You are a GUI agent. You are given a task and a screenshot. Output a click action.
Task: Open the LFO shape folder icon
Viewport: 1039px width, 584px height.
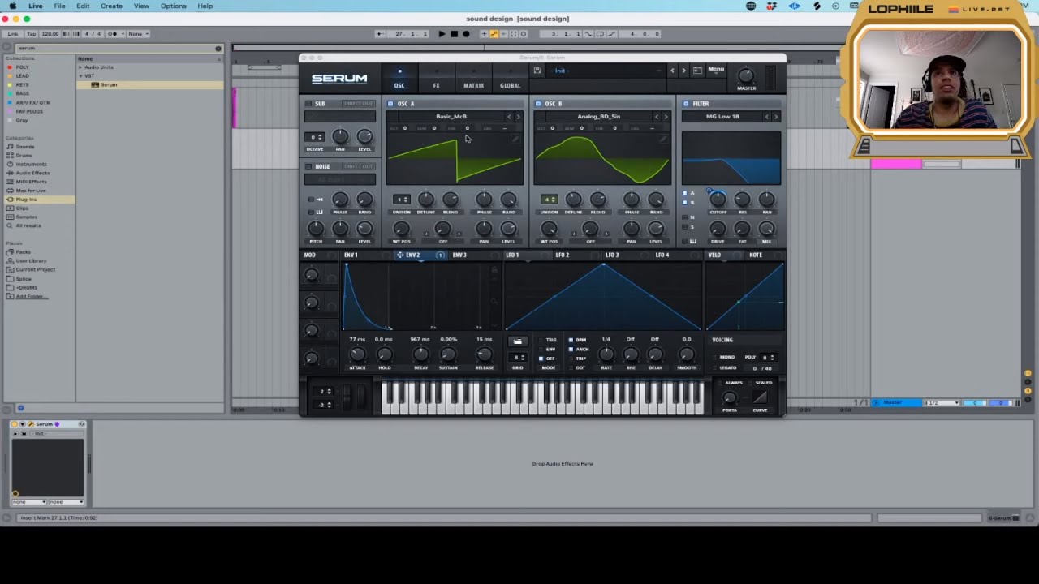pos(517,341)
